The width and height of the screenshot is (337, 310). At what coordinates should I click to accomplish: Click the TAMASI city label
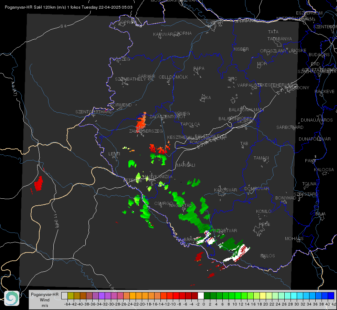(x=261, y=158)
